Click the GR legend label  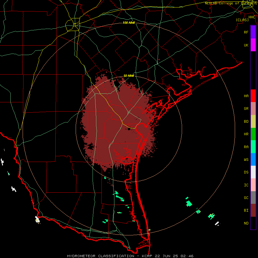246,109
